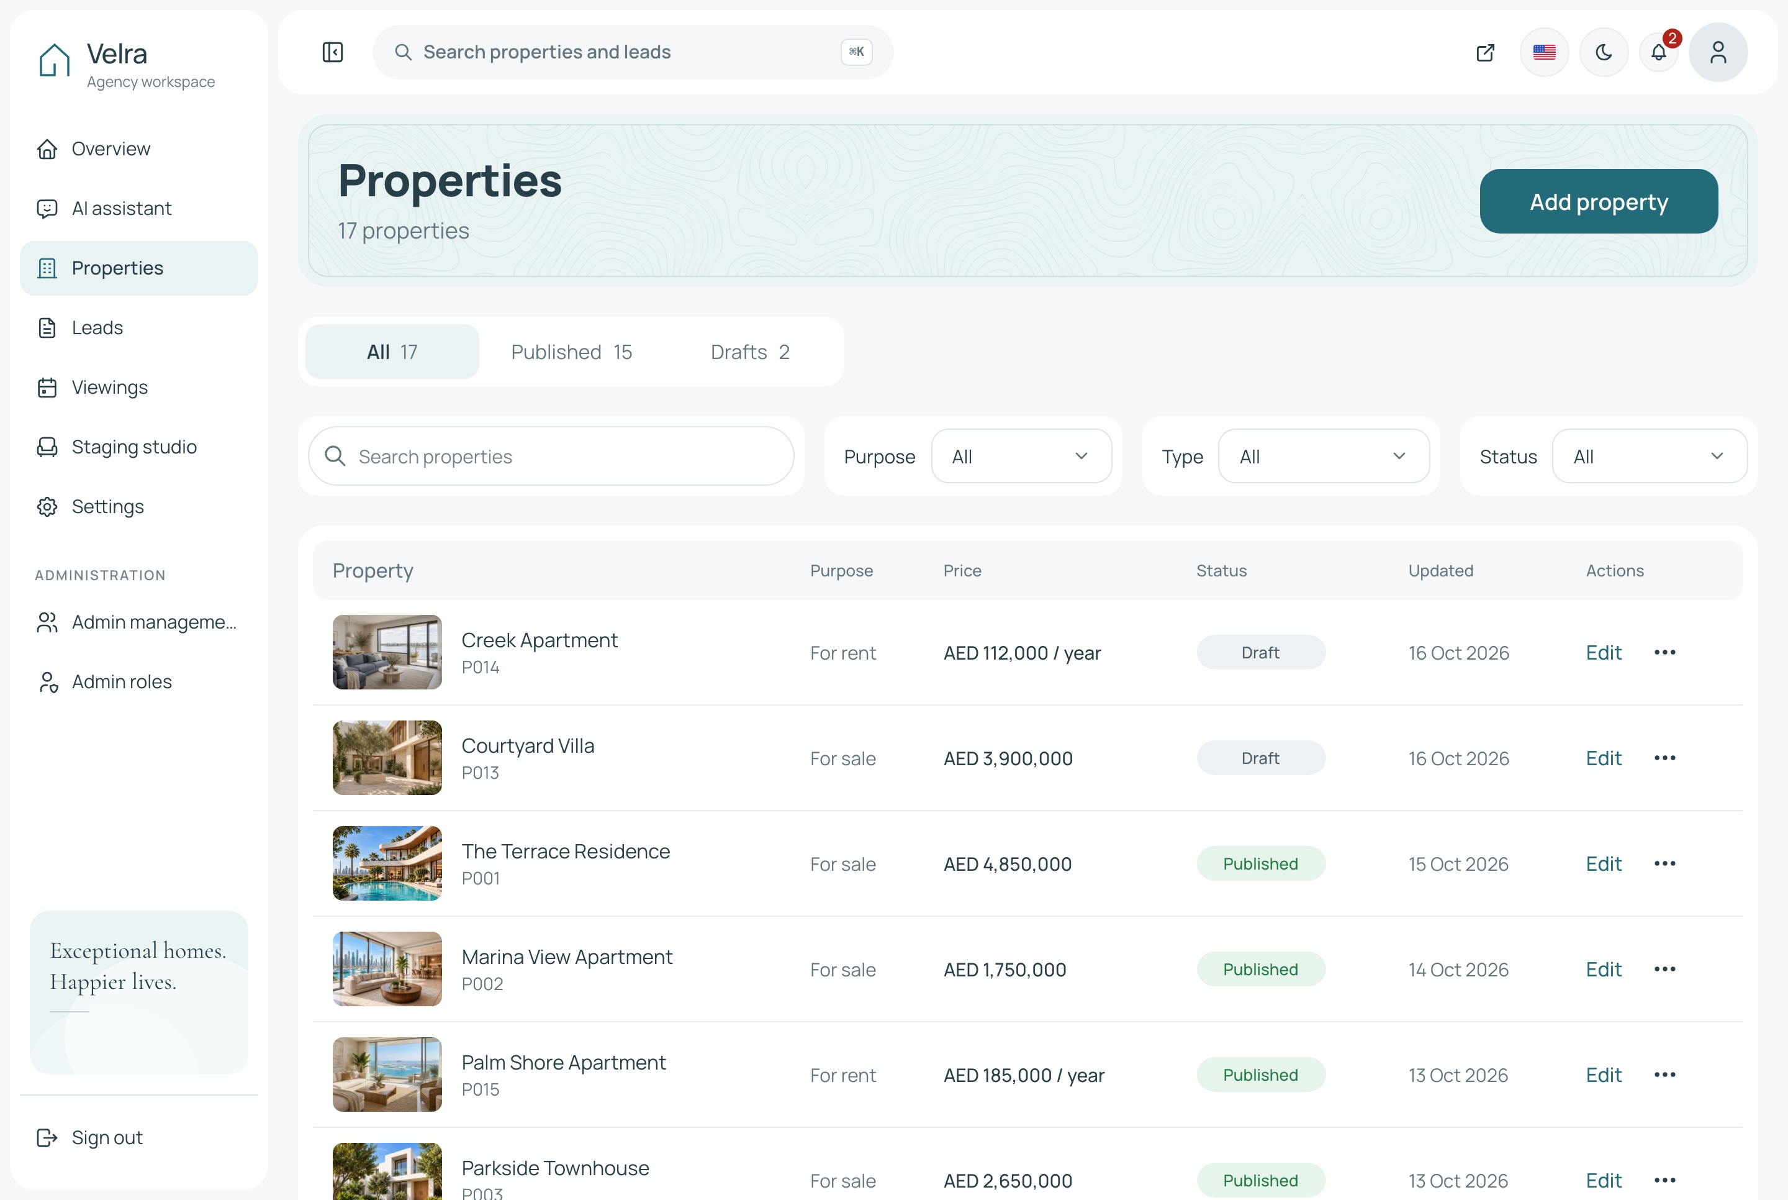The width and height of the screenshot is (1788, 1200).
Task: Open AI assistant in sidebar
Action: [139, 208]
